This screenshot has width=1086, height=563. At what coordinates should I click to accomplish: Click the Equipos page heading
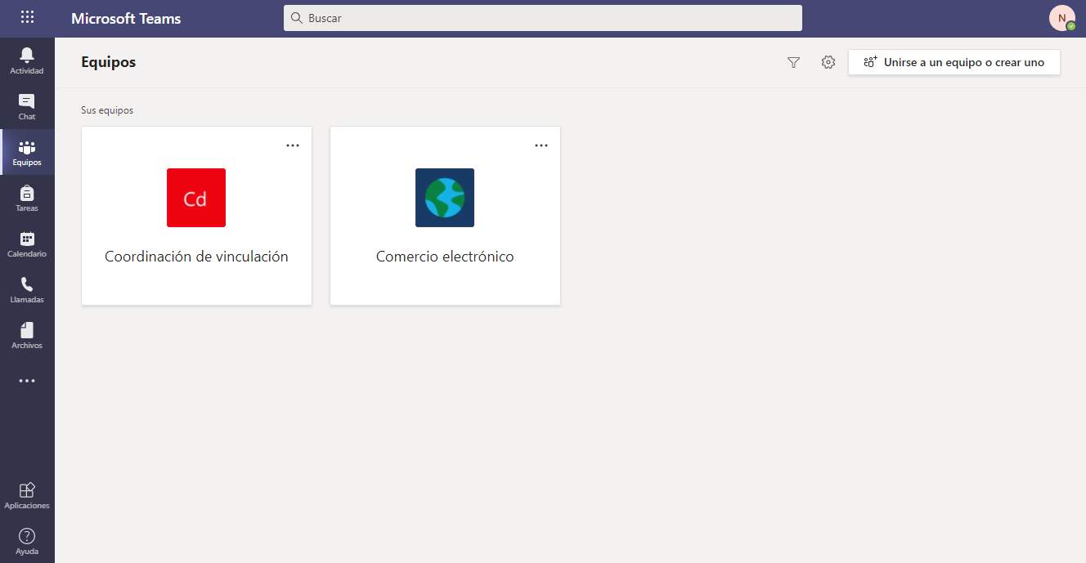coord(109,62)
